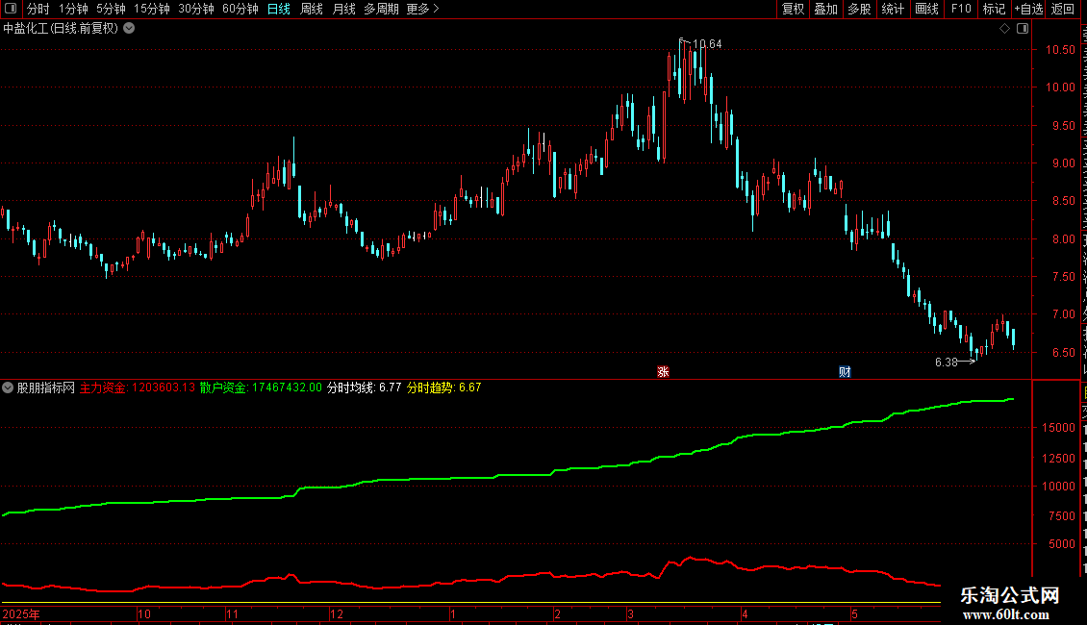Screen dimensions: 1087x625
Task: Click the 10.64 high price label
Action: tap(707, 44)
